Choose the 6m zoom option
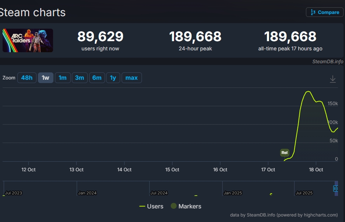This screenshot has width=345, height=222. 97,78
